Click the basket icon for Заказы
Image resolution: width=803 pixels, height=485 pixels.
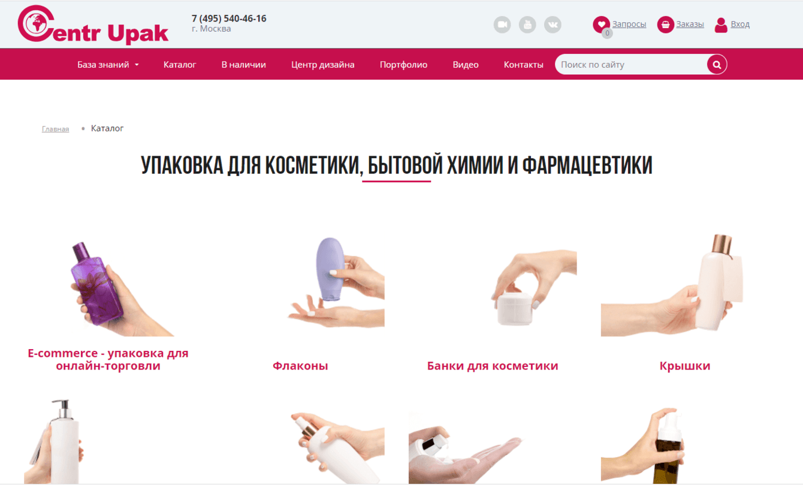tap(665, 25)
